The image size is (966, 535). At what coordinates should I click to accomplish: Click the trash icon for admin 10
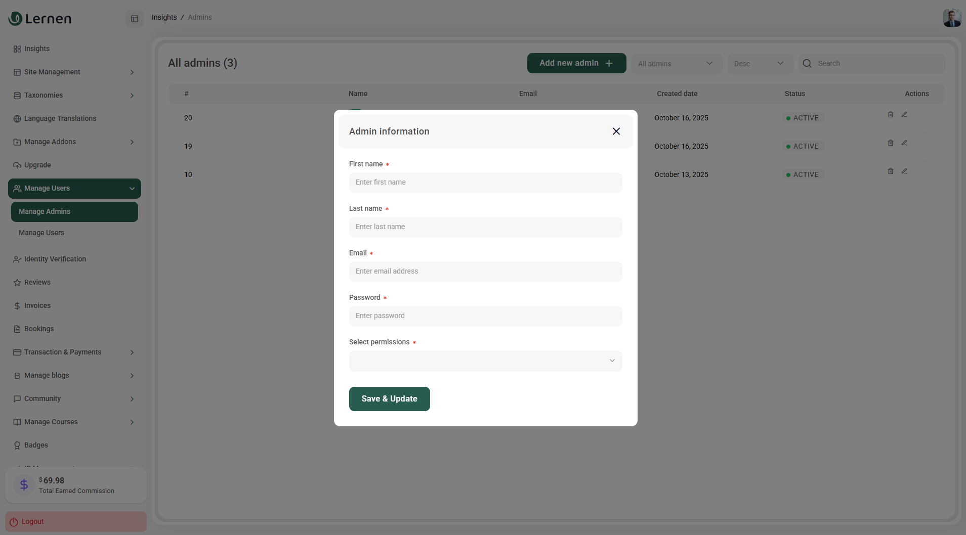[x=890, y=171]
